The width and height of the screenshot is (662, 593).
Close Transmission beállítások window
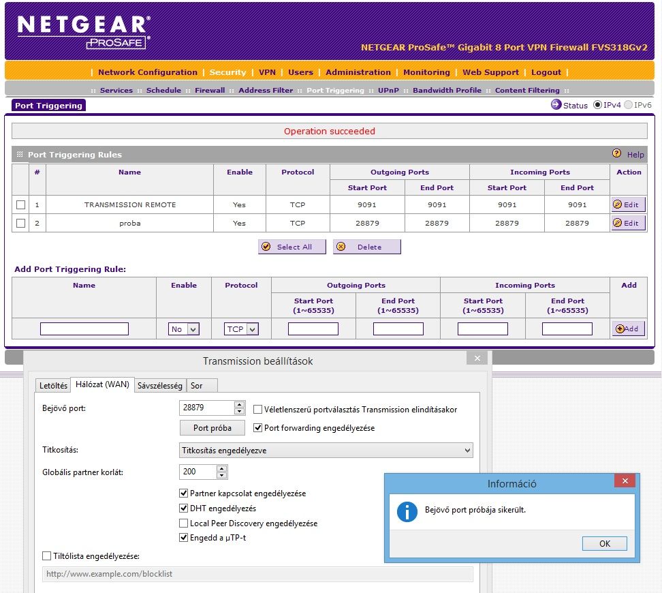pyautogui.click(x=477, y=358)
